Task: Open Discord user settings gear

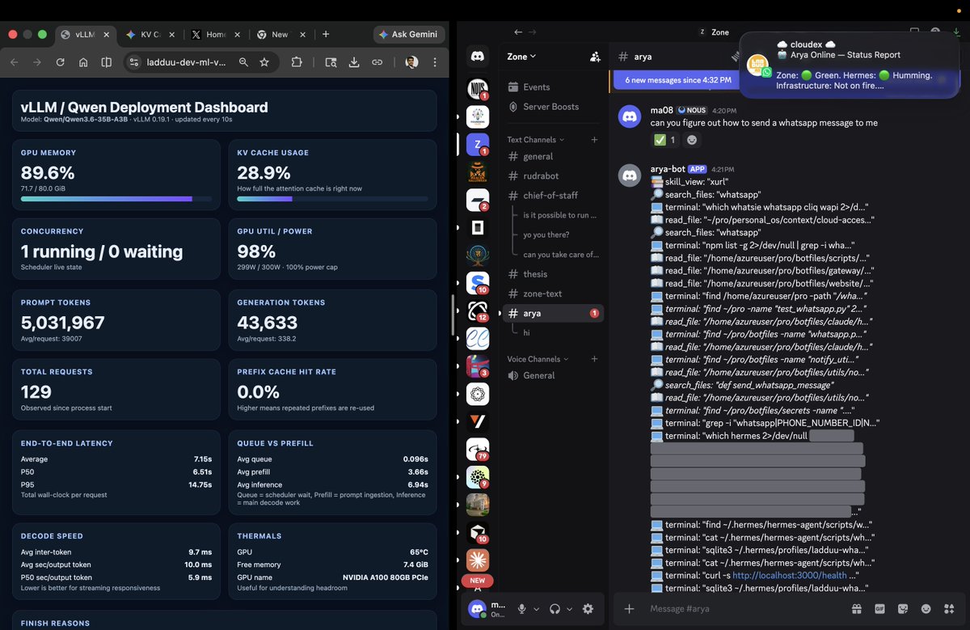Action: tap(588, 609)
